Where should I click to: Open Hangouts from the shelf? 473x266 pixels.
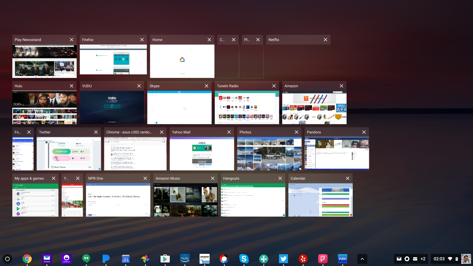click(86, 259)
